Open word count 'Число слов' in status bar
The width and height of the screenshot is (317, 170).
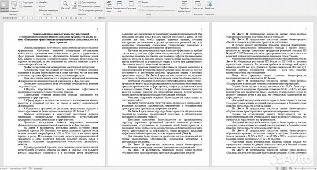coord(18,168)
